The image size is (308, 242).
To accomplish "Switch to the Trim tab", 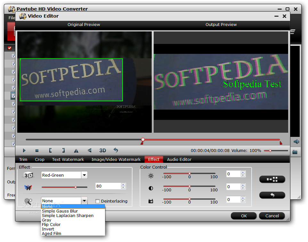I will tap(23, 159).
